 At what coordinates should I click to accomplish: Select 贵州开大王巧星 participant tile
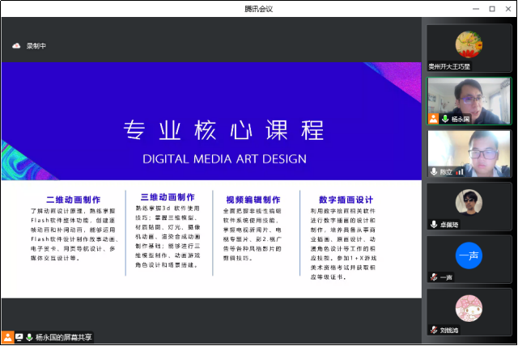point(469,47)
